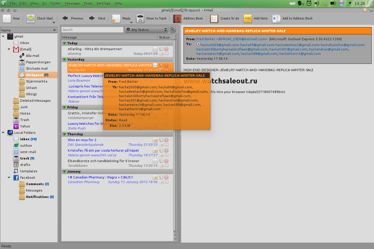Click the weather cloud tray icon
This screenshot has width=374, height=249.
coord(292,3)
